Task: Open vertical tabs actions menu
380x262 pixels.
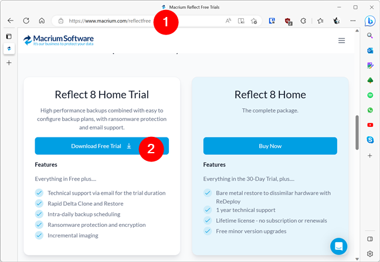Action: pos(9,36)
